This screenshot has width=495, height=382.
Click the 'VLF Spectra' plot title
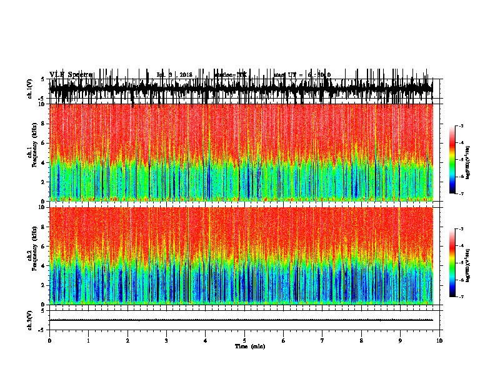pos(71,75)
